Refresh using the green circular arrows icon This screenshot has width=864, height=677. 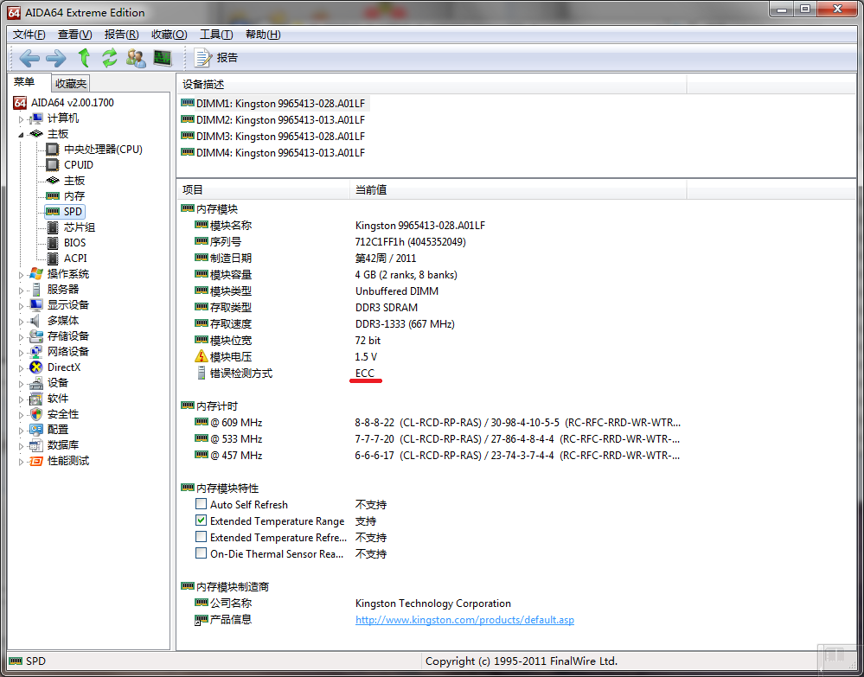pos(110,58)
